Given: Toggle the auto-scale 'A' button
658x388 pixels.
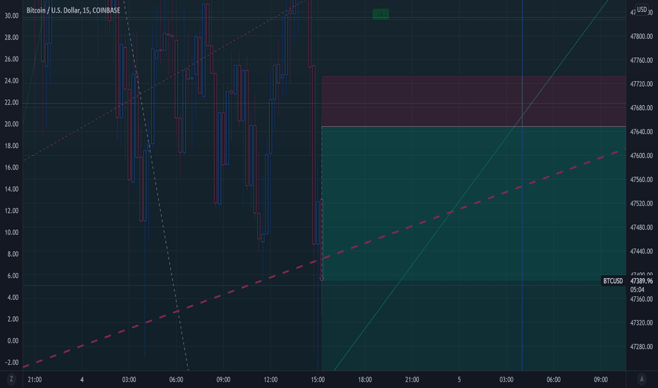Looking at the screenshot, I should point(641,380).
